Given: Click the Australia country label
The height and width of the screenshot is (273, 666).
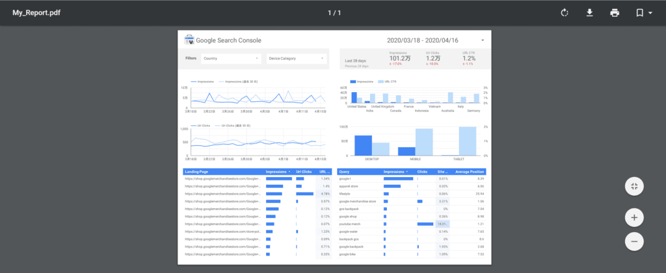Looking at the screenshot, I should (447, 111).
